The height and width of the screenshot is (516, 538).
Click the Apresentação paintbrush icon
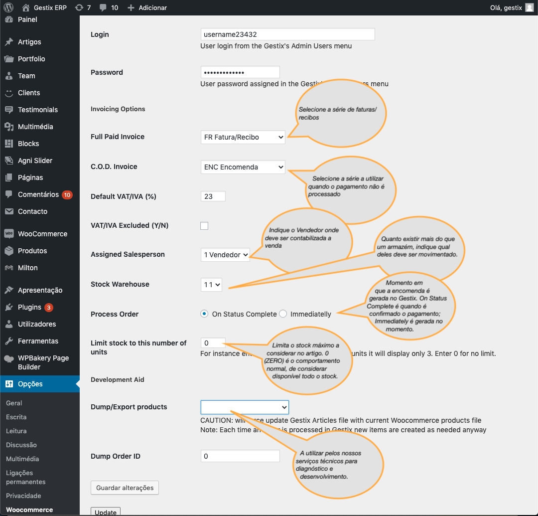pyautogui.click(x=9, y=290)
